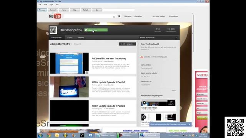The width and height of the screenshot is (246, 138).
Task: Click the Alles afspelen button
Action: point(127,44)
